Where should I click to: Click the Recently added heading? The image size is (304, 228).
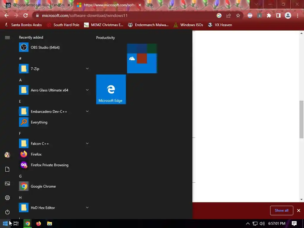[31, 37]
